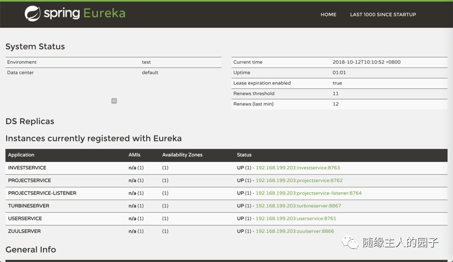Click the Spring Eureka logo

(x=75, y=13)
